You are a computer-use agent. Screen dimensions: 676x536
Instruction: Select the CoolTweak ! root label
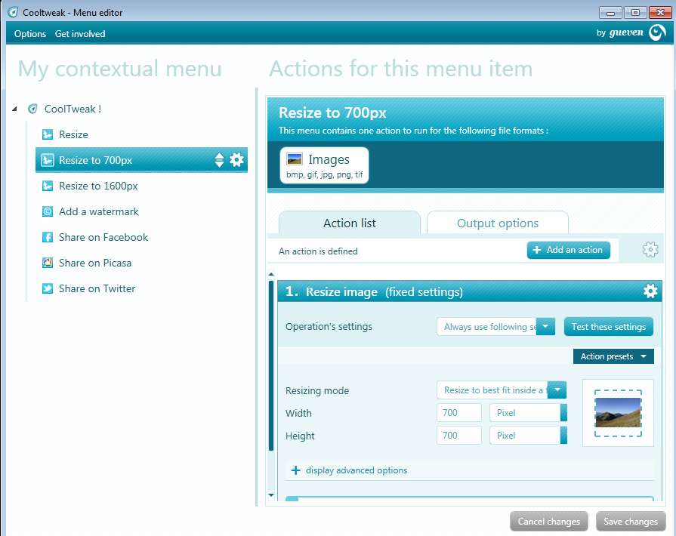[x=73, y=109]
